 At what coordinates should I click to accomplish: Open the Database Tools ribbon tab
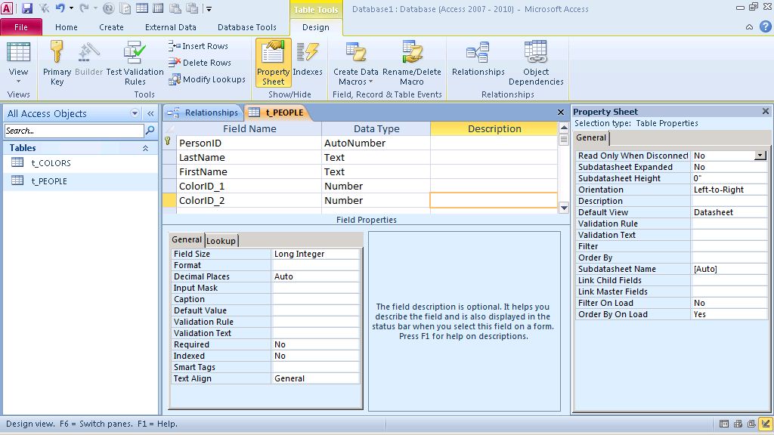(247, 27)
